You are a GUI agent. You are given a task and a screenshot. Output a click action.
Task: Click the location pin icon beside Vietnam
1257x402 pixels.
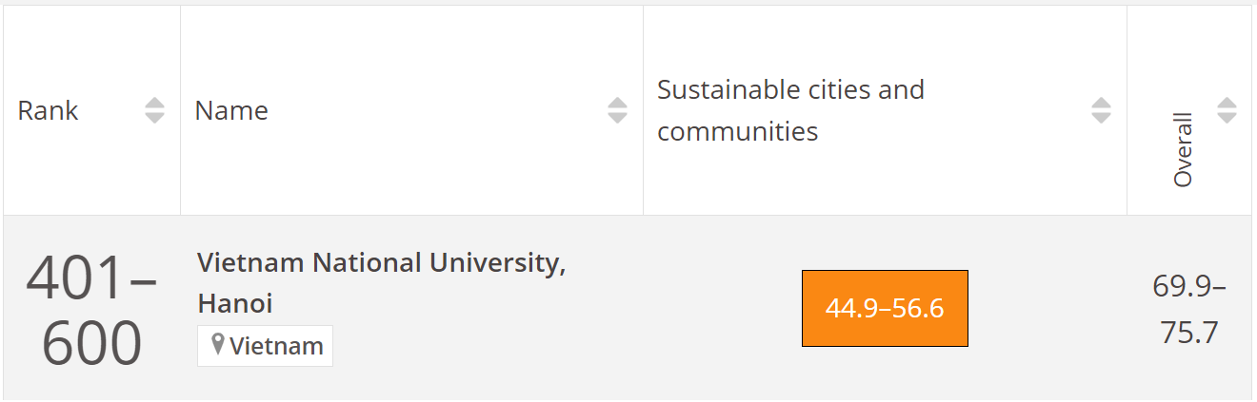coord(218,345)
